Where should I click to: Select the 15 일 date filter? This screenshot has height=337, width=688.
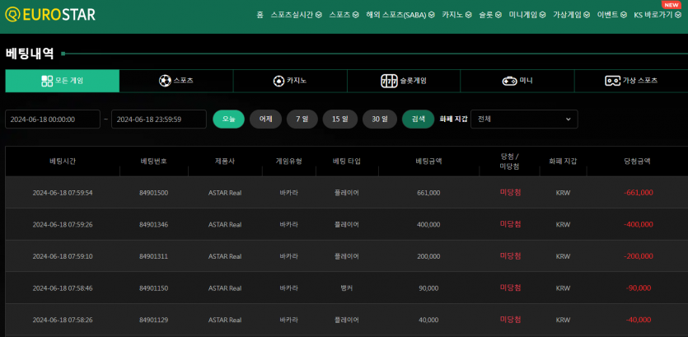[340, 119]
